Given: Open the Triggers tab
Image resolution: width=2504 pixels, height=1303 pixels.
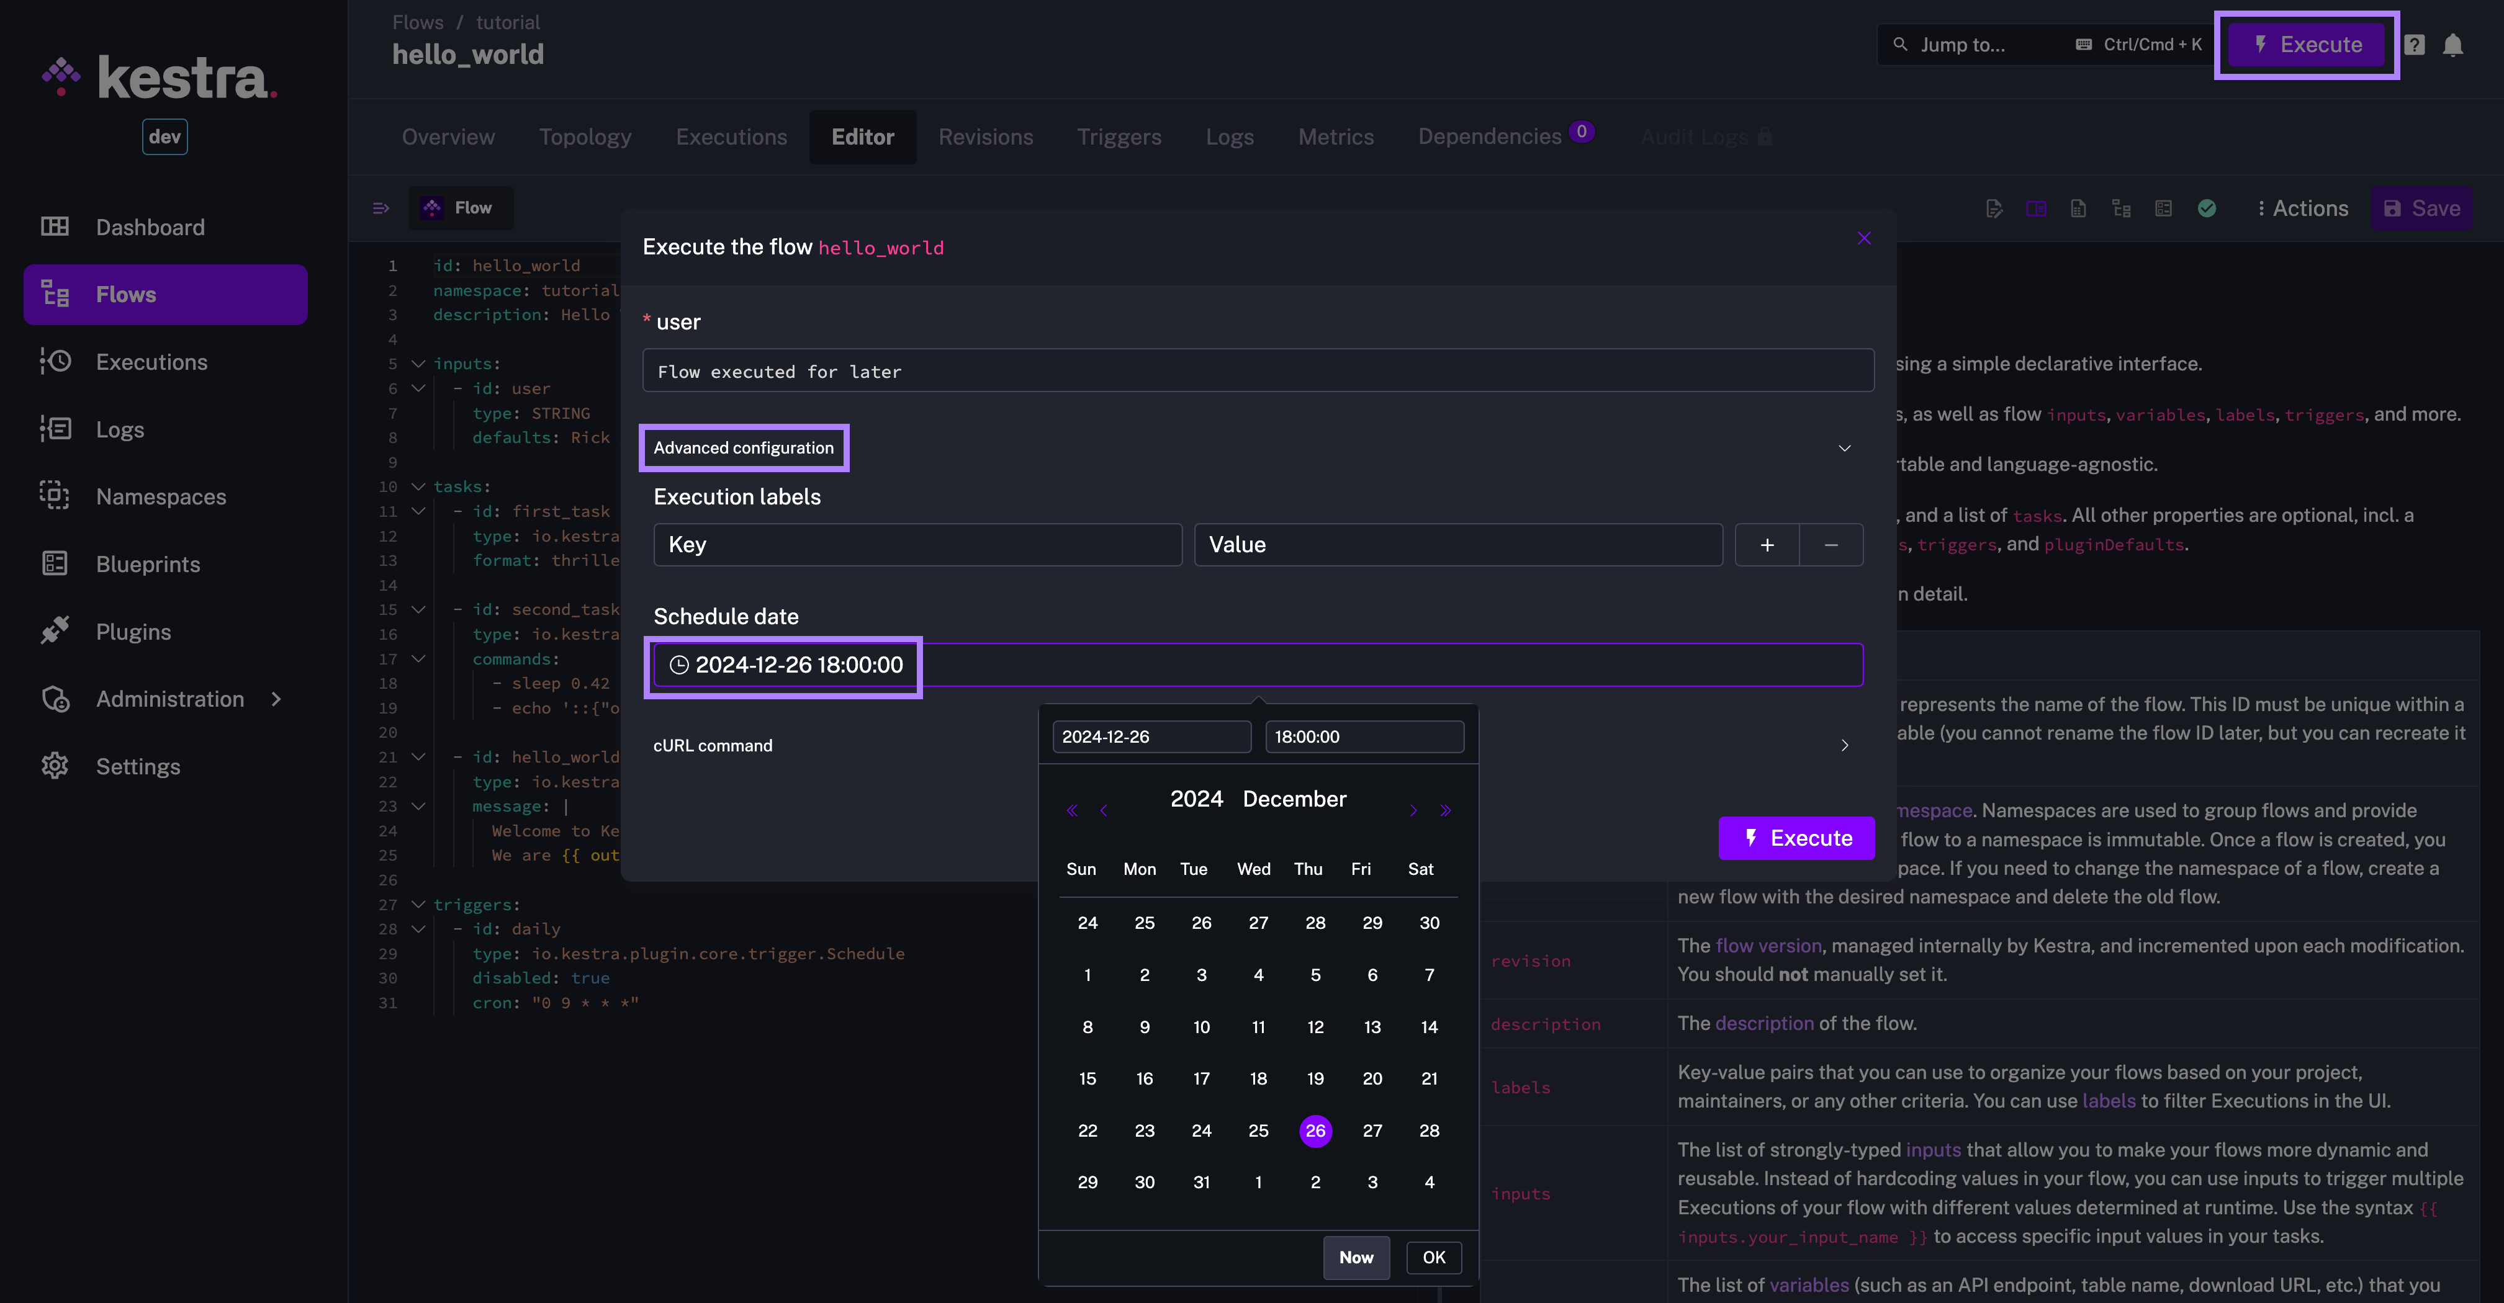Looking at the screenshot, I should coord(1119,137).
